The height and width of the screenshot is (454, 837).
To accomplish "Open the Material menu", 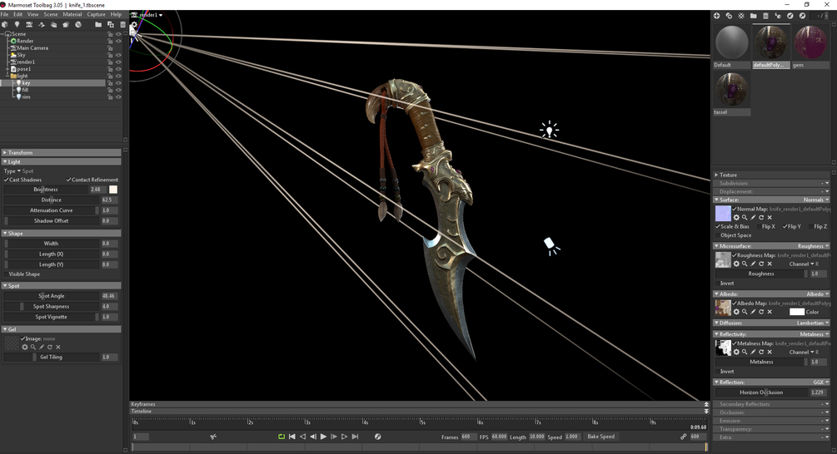I will 72,14.
